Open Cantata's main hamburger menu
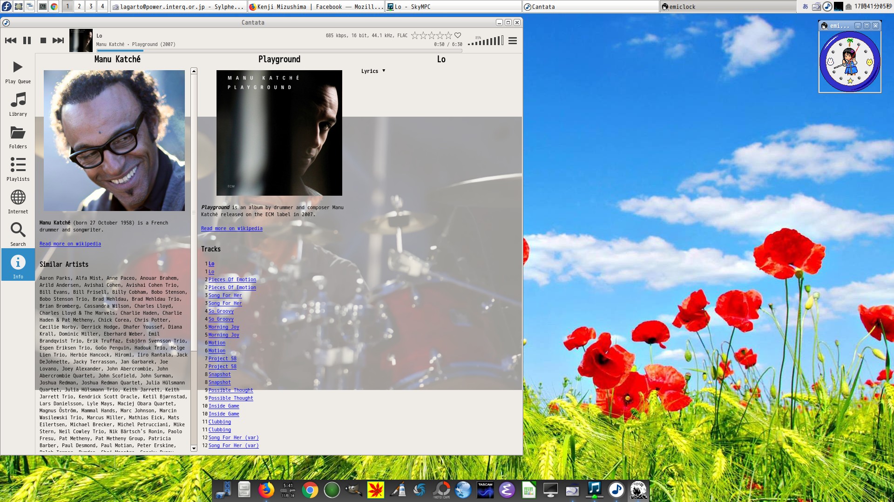This screenshot has height=502, width=894. 512,41
